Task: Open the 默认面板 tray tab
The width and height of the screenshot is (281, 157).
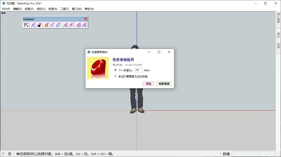Action: point(279,20)
